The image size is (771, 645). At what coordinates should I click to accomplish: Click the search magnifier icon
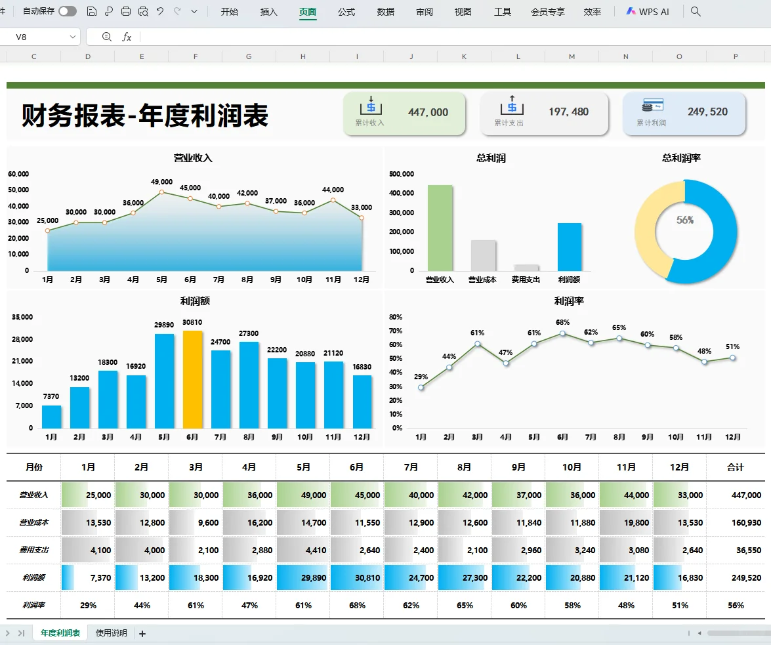[696, 11]
